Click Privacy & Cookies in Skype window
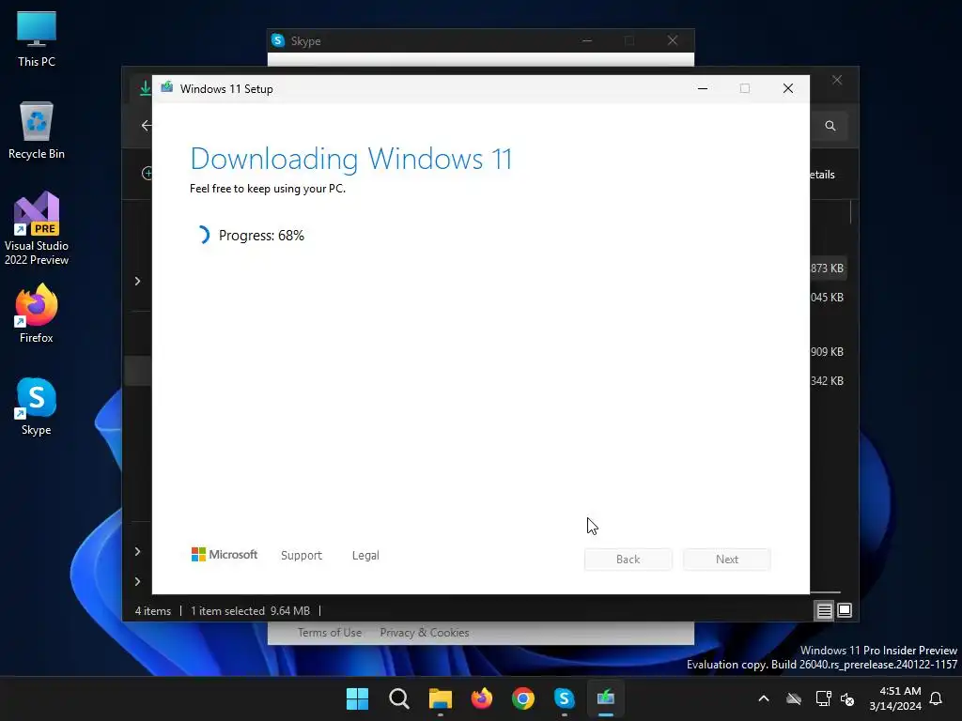Viewport: 962px width, 721px height. point(425,633)
